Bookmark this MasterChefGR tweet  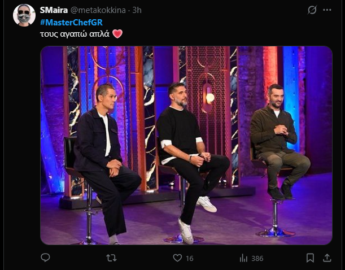tap(310, 258)
